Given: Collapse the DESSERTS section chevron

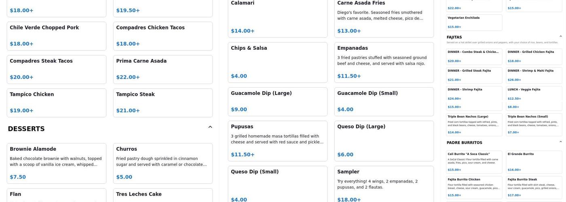Looking at the screenshot, I should (x=210, y=127).
